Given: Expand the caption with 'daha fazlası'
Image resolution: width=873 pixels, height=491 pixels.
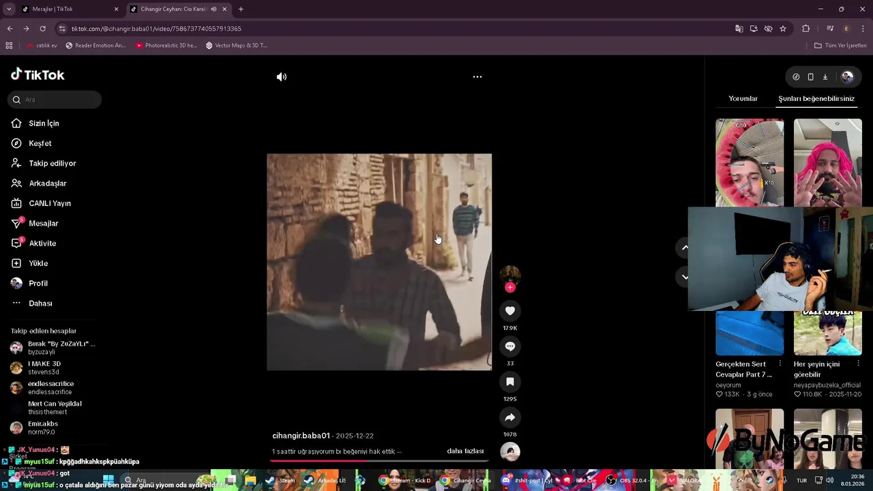Looking at the screenshot, I should pos(465,451).
